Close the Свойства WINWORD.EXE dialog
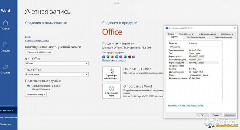Viewport: 240px width, 130px height. pyautogui.click(x=235, y=28)
